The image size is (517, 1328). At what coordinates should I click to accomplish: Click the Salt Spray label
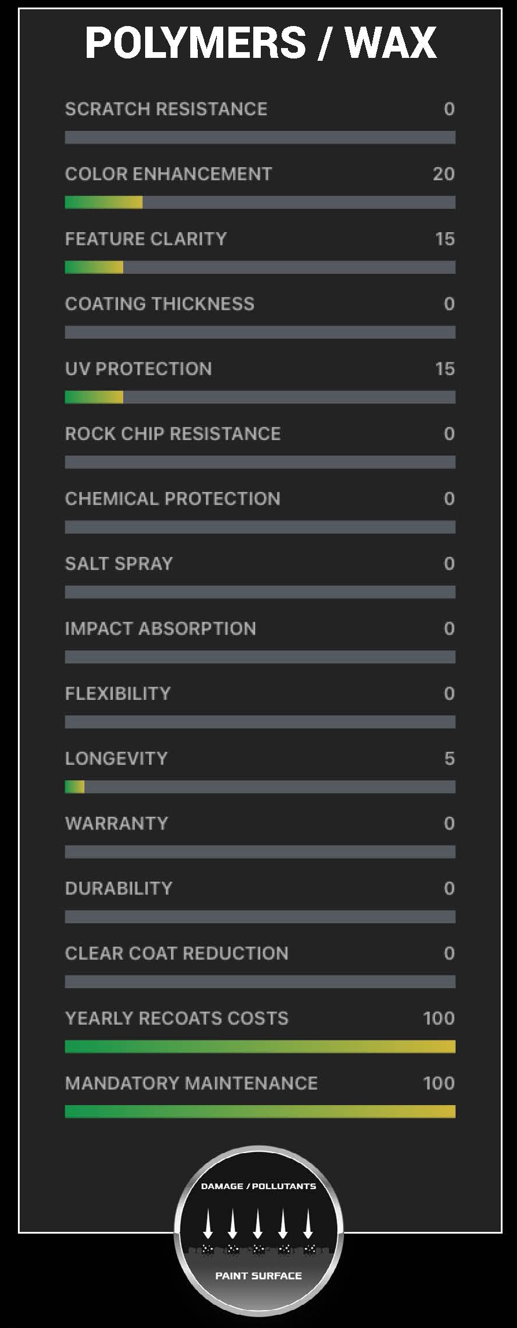pos(119,563)
